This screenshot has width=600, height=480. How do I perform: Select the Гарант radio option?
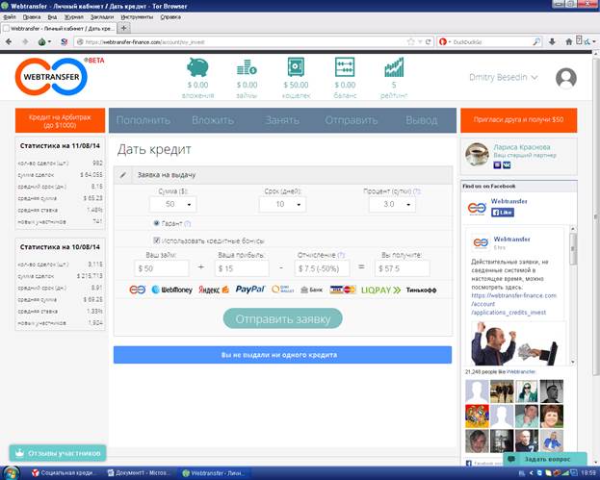pyautogui.click(x=156, y=223)
